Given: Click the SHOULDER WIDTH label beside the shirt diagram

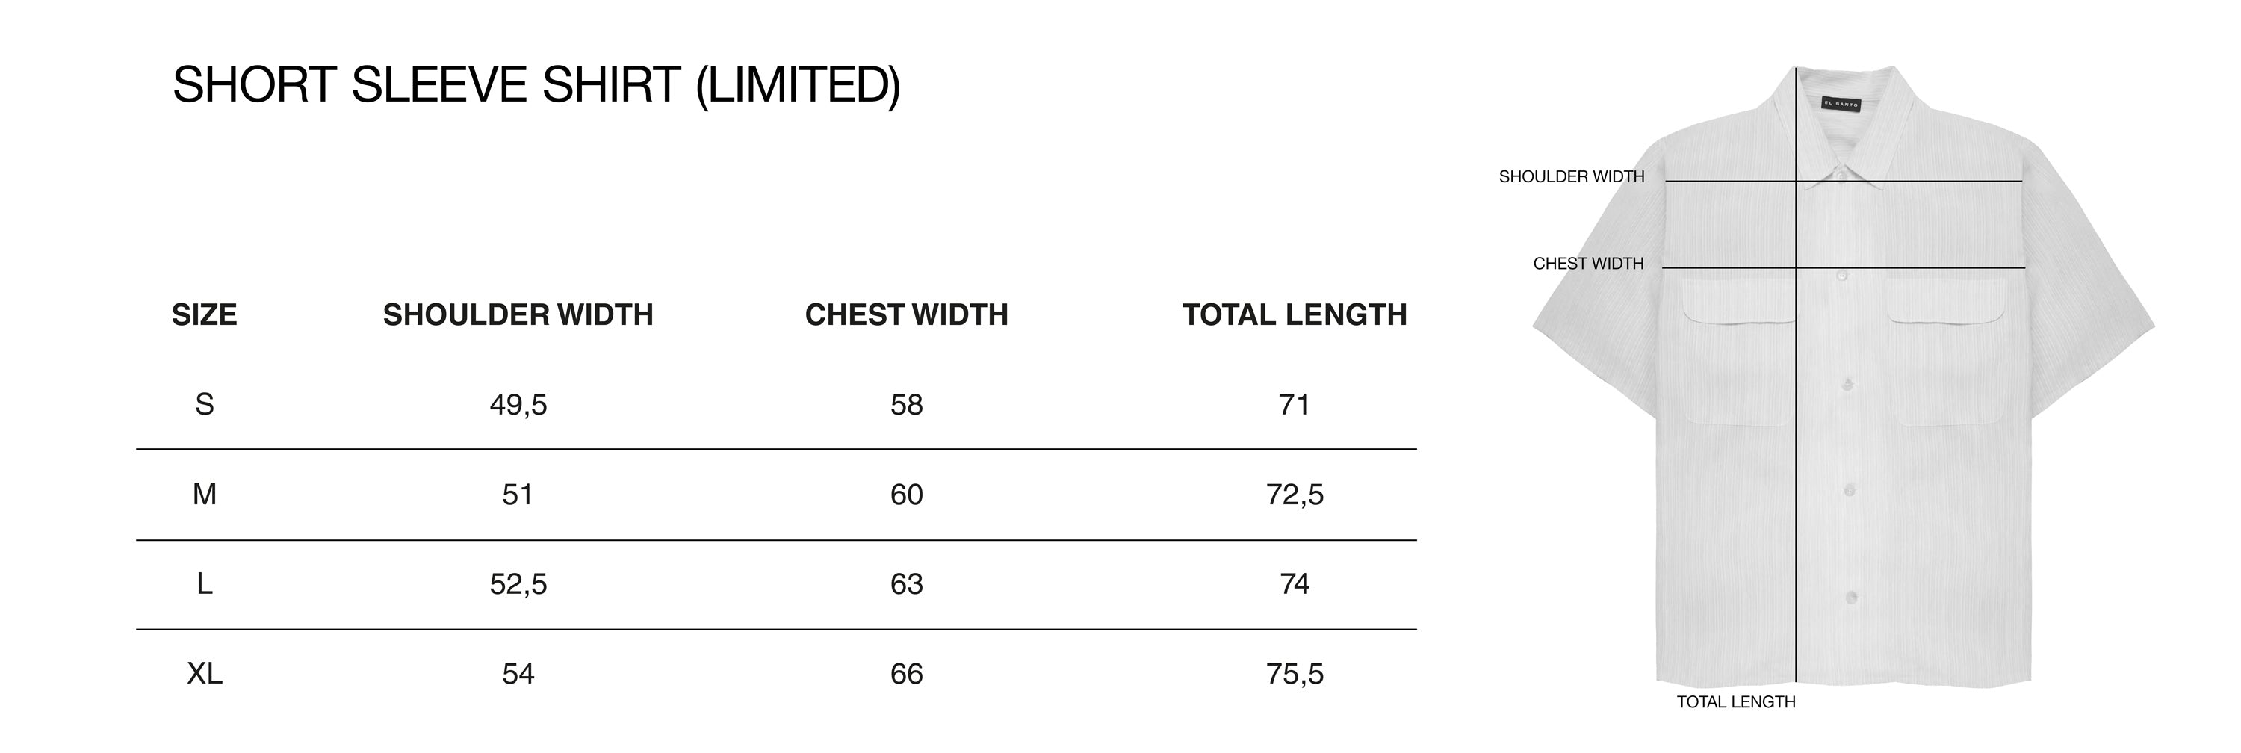Looking at the screenshot, I should click(x=1571, y=176).
